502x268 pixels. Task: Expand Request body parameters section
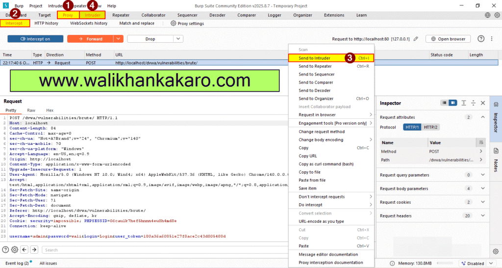483,188
